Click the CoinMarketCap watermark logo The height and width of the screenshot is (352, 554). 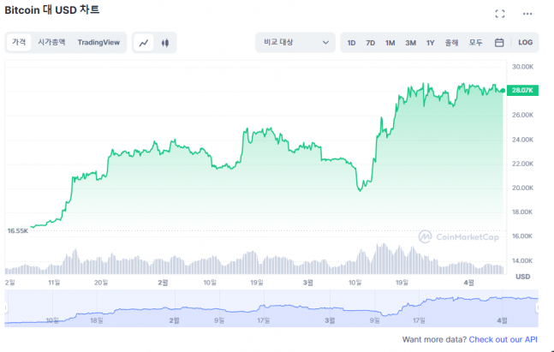tap(458, 236)
